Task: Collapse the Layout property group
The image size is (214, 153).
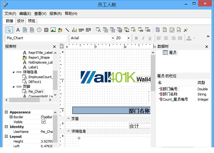Action: click(6, 136)
